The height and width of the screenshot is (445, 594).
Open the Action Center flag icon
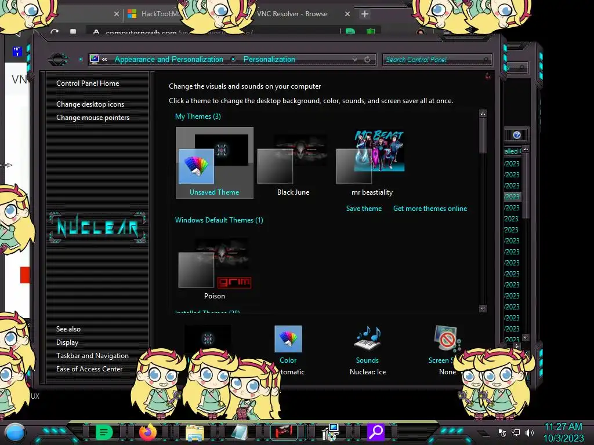pos(502,432)
